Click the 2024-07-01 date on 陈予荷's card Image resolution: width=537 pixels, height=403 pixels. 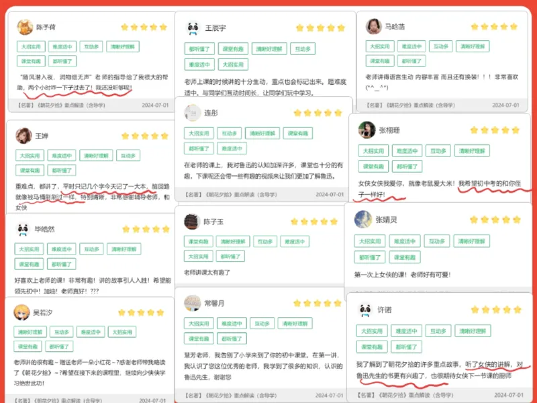coord(156,105)
